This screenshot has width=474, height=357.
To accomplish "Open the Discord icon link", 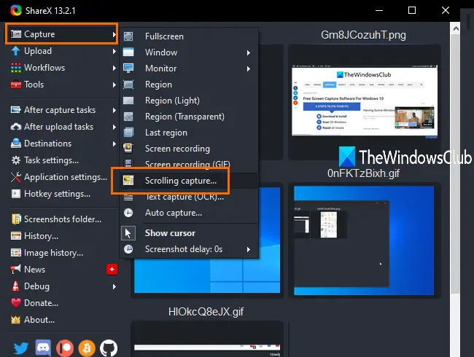I will 43,348.
